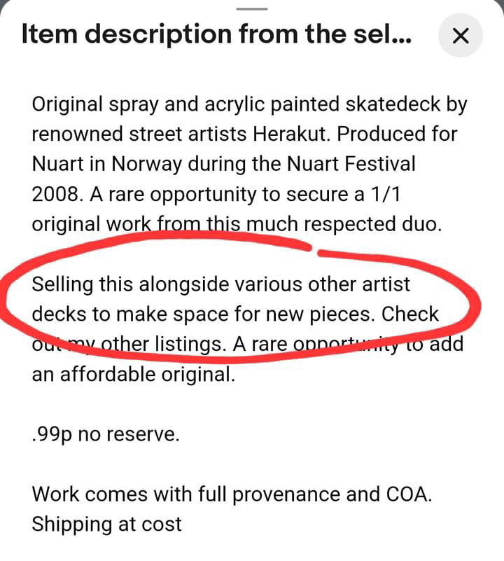Click the 'an affordable original.' line
Image resolution: width=504 pixels, height=561 pixels.
(134, 375)
